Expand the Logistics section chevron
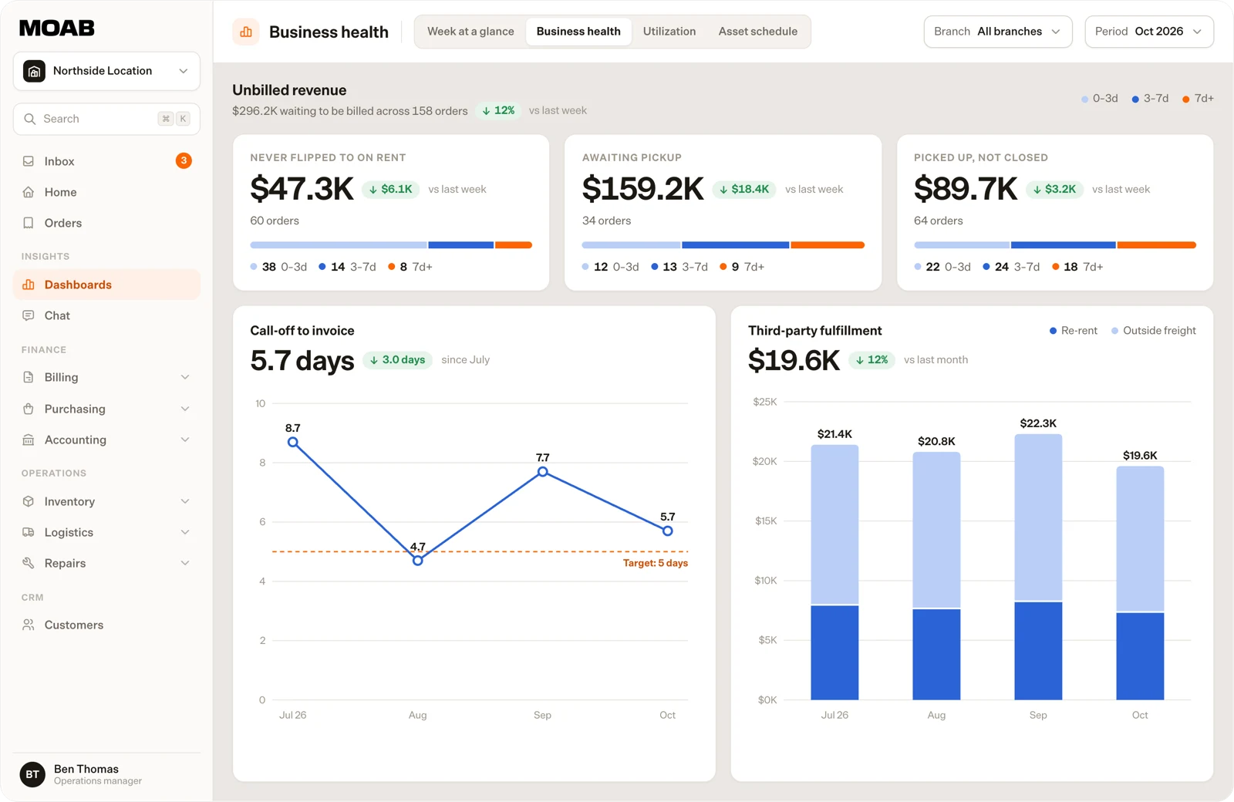 pos(185,532)
